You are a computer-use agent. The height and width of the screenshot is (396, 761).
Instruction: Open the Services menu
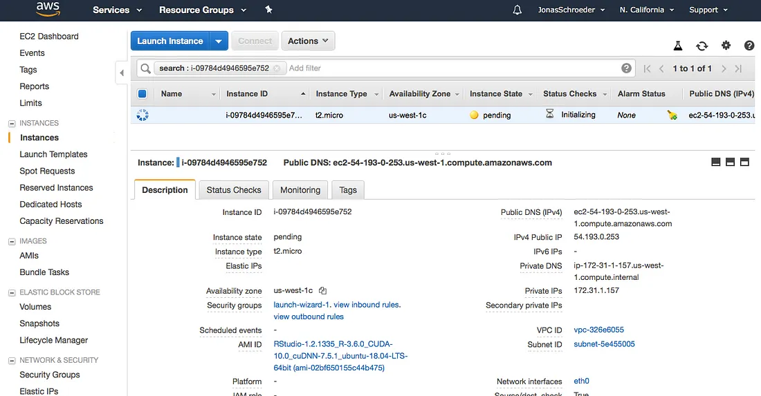[117, 10]
